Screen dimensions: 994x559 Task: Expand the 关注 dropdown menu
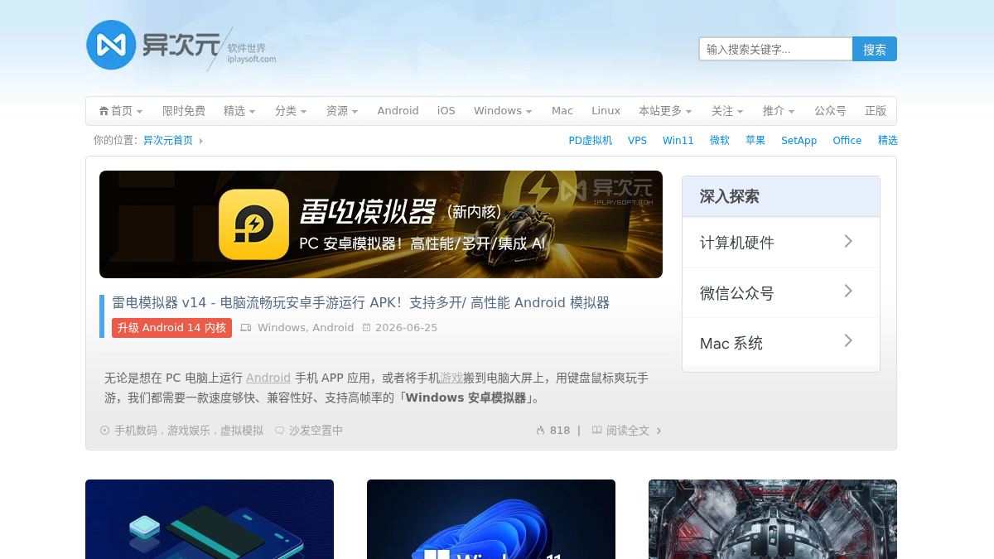727,111
